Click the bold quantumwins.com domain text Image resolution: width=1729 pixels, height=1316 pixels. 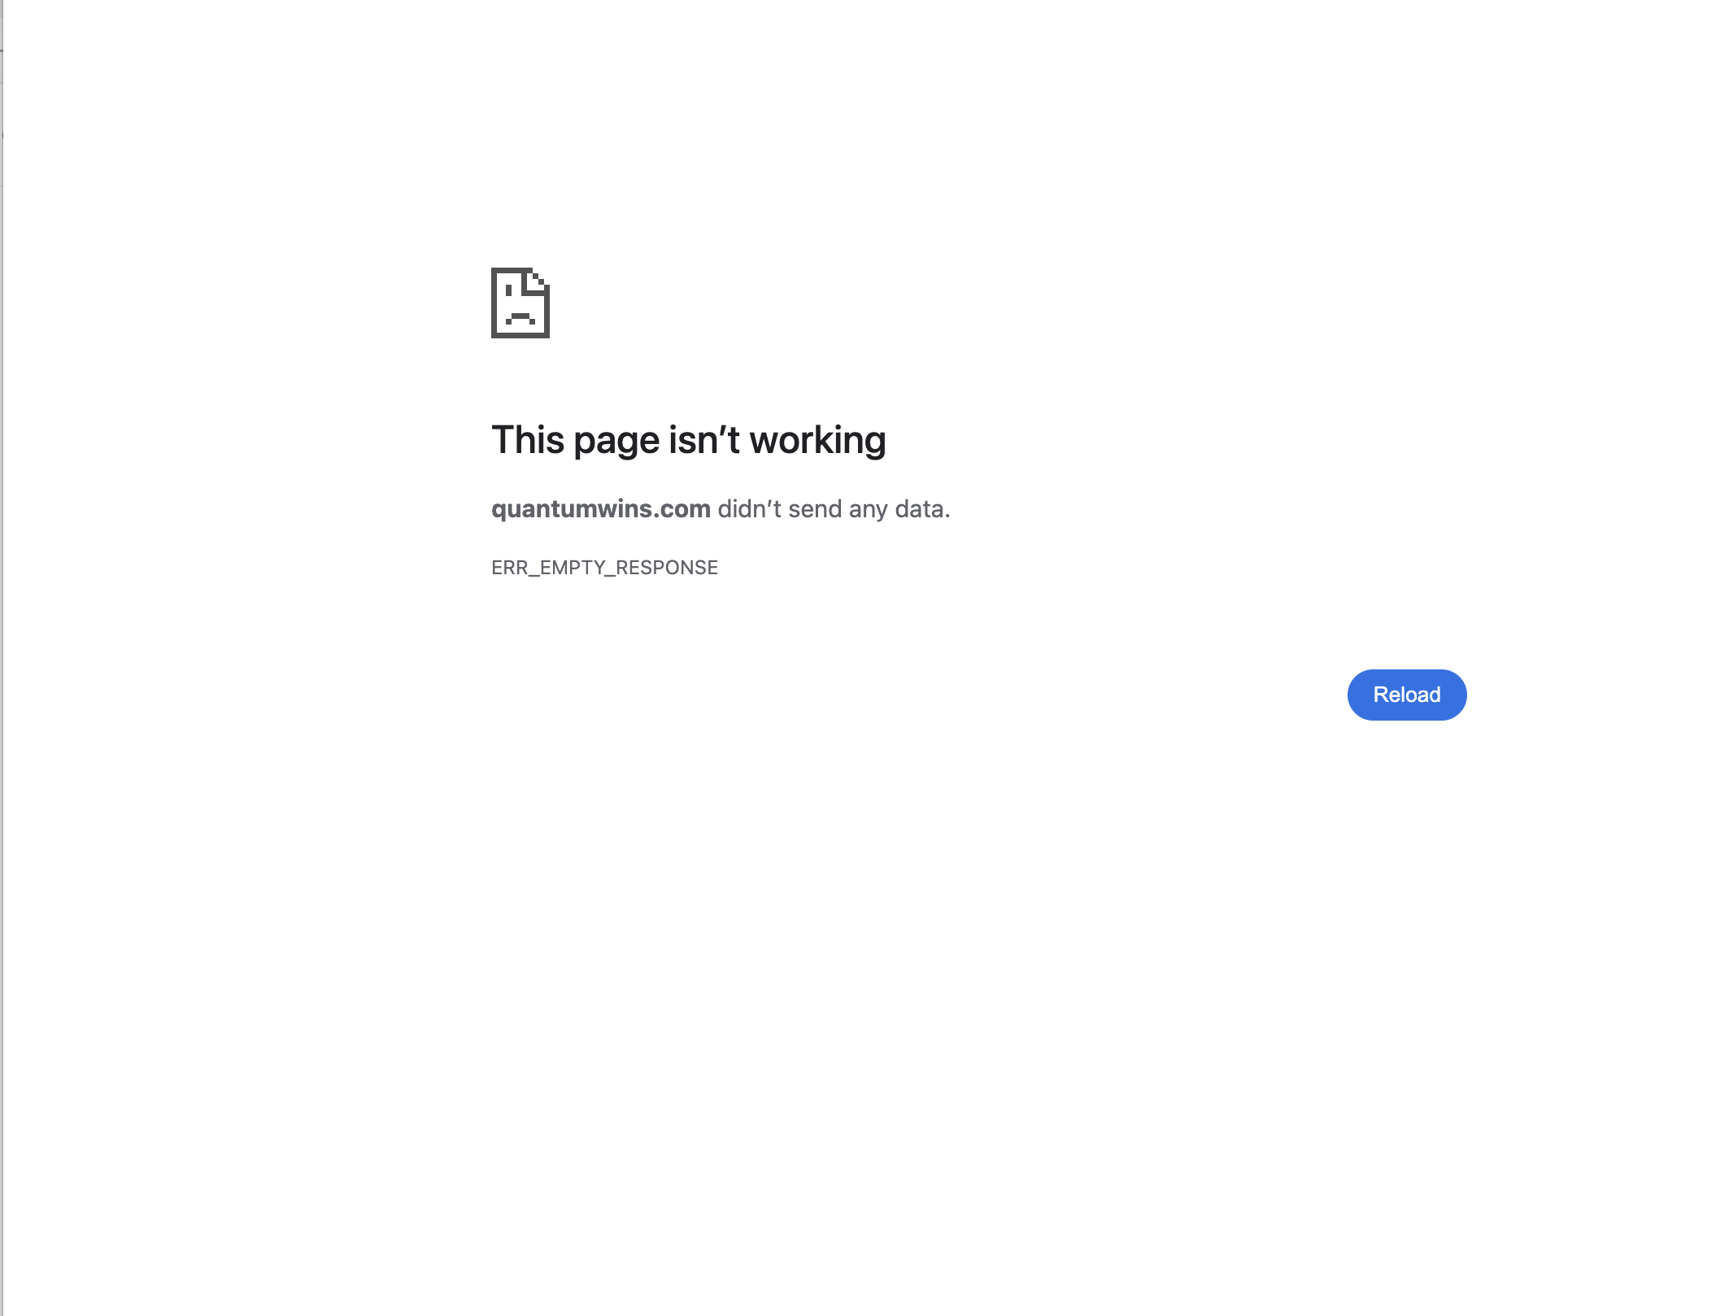click(601, 509)
